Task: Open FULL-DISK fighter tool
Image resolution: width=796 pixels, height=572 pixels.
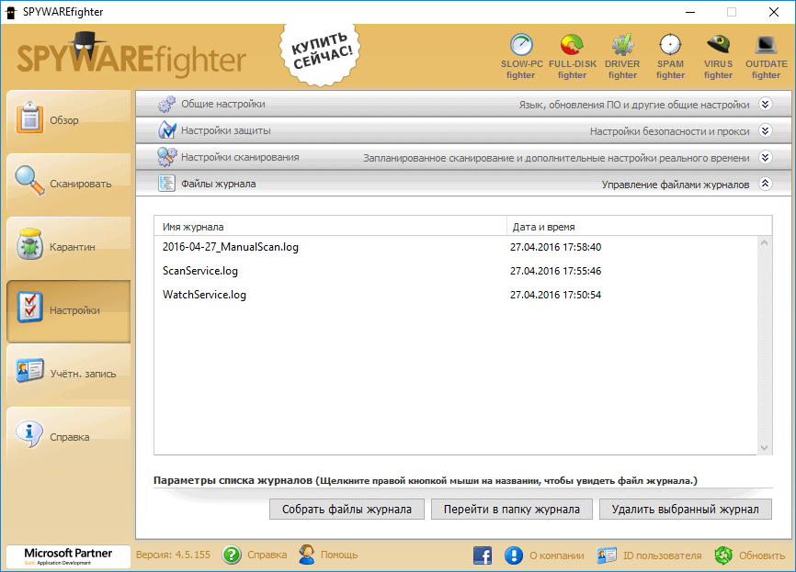Action: pos(572,56)
